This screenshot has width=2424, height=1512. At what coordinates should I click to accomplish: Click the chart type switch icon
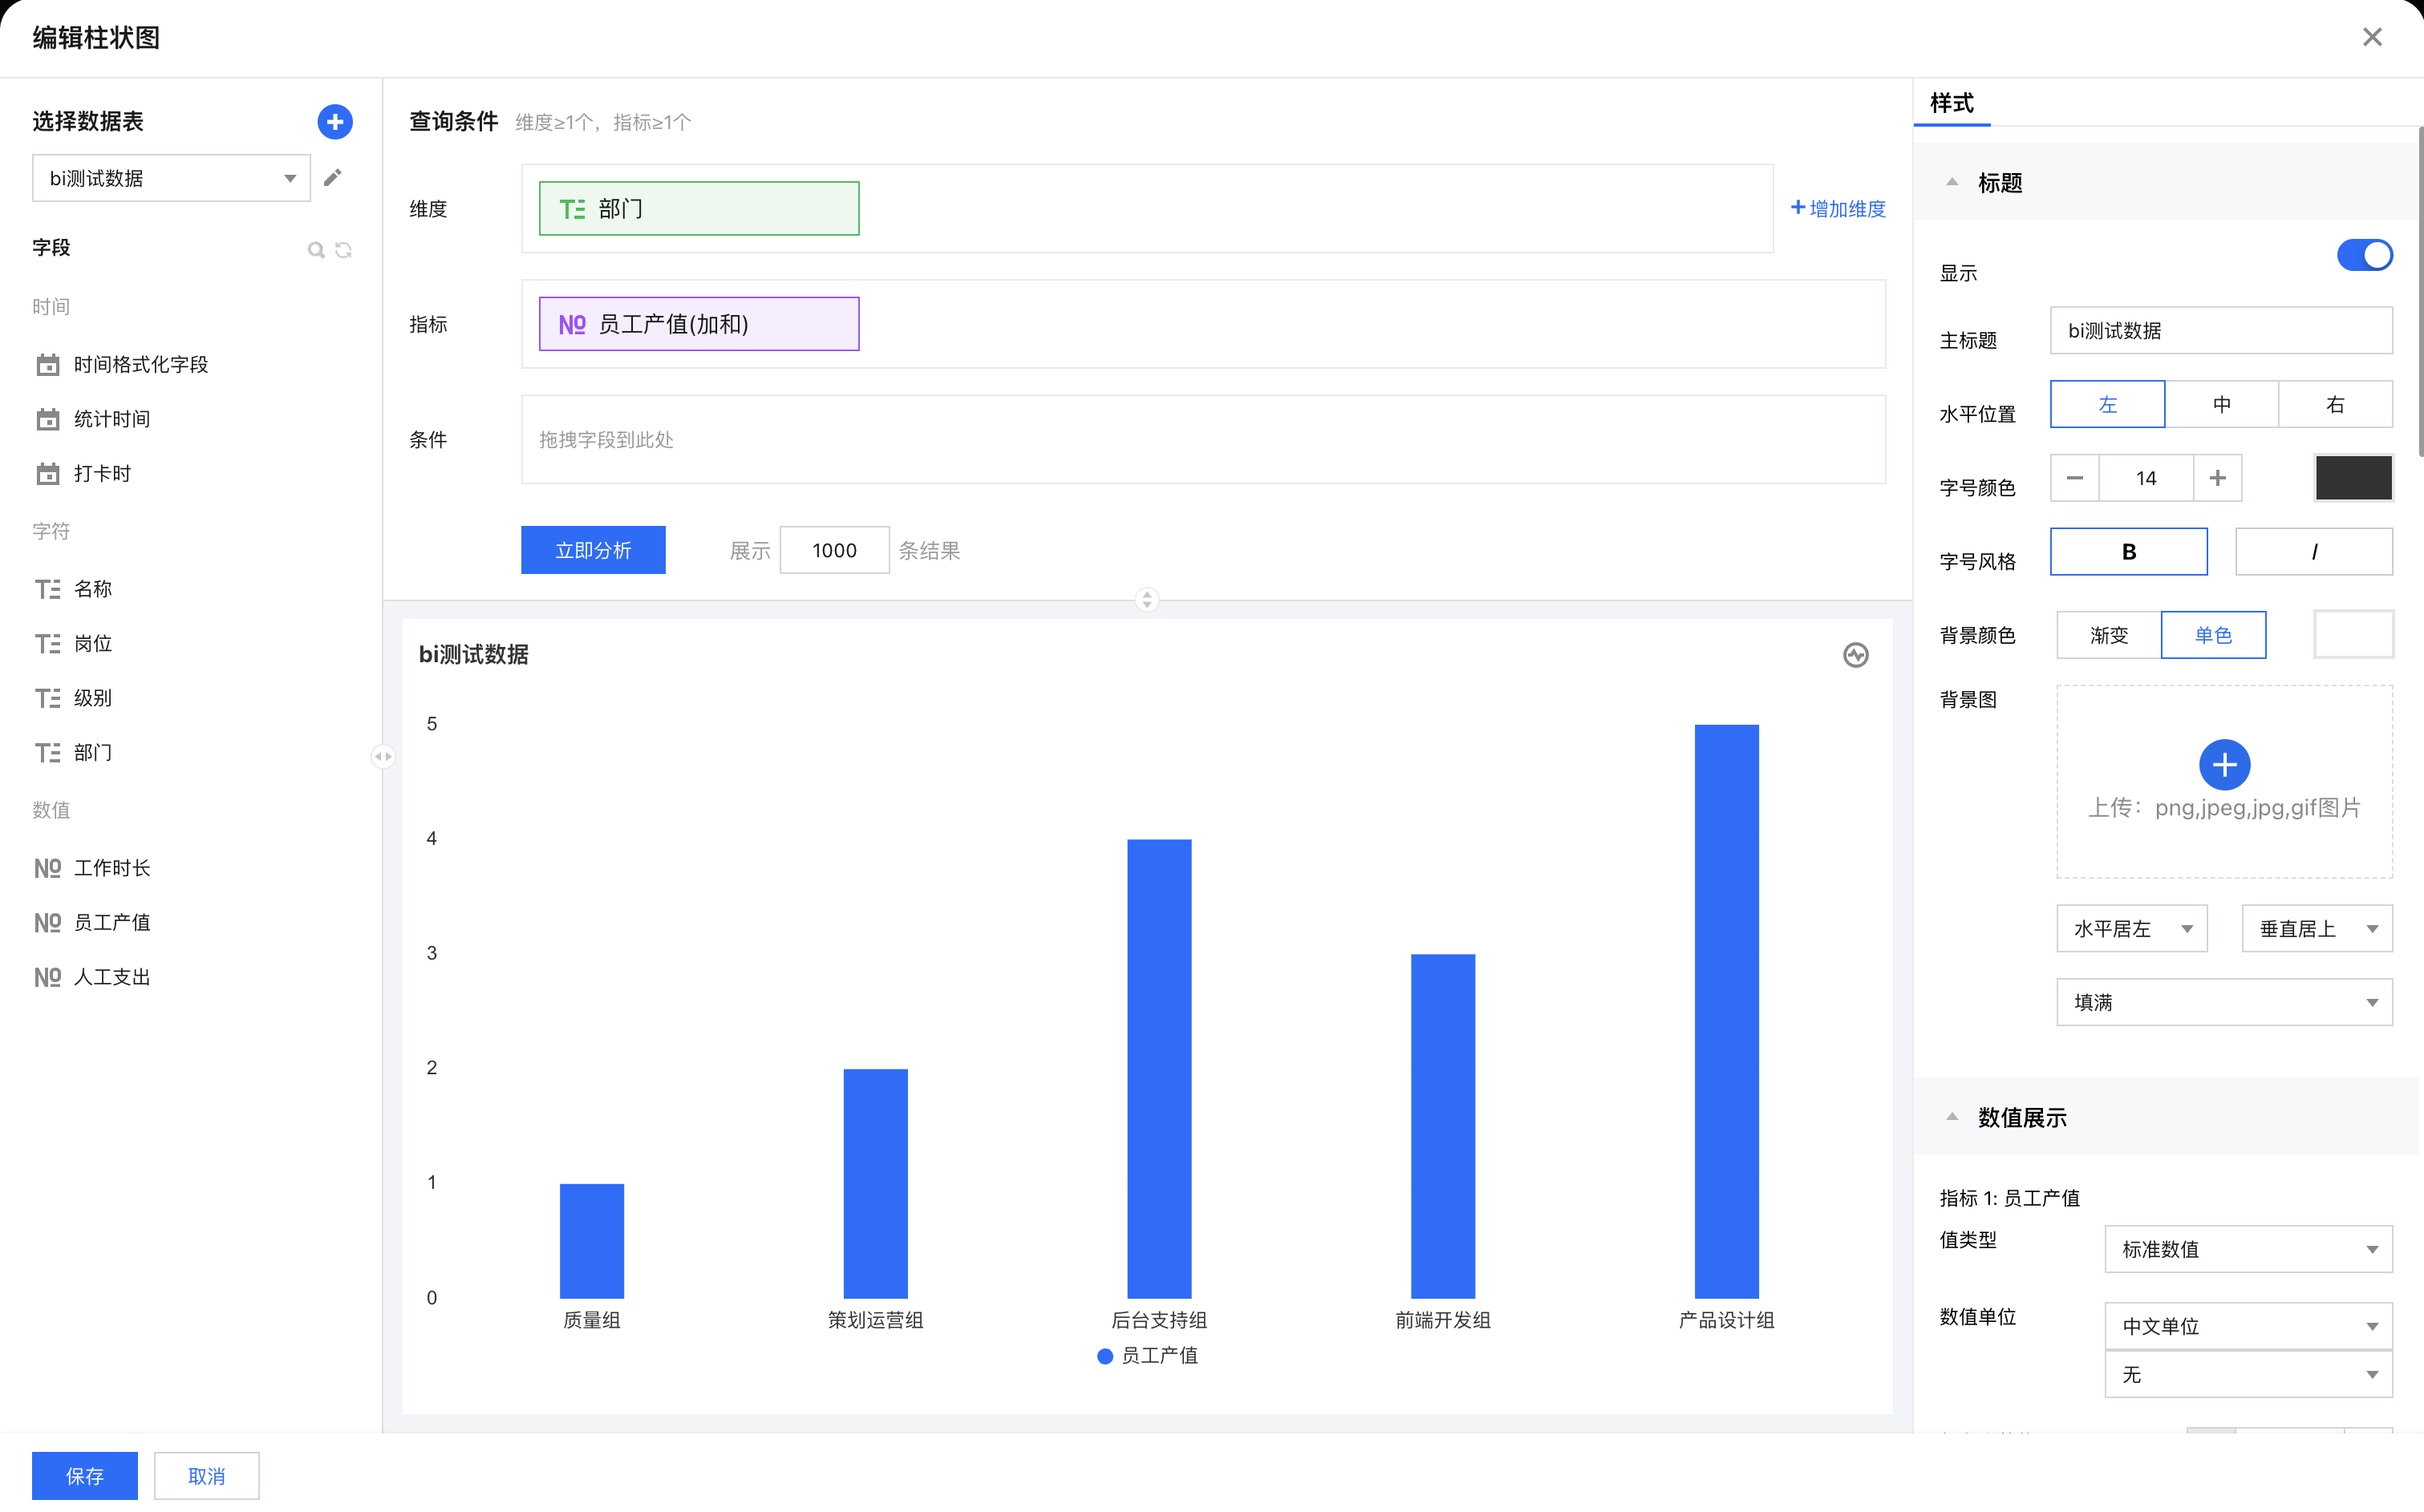(1854, 655)
